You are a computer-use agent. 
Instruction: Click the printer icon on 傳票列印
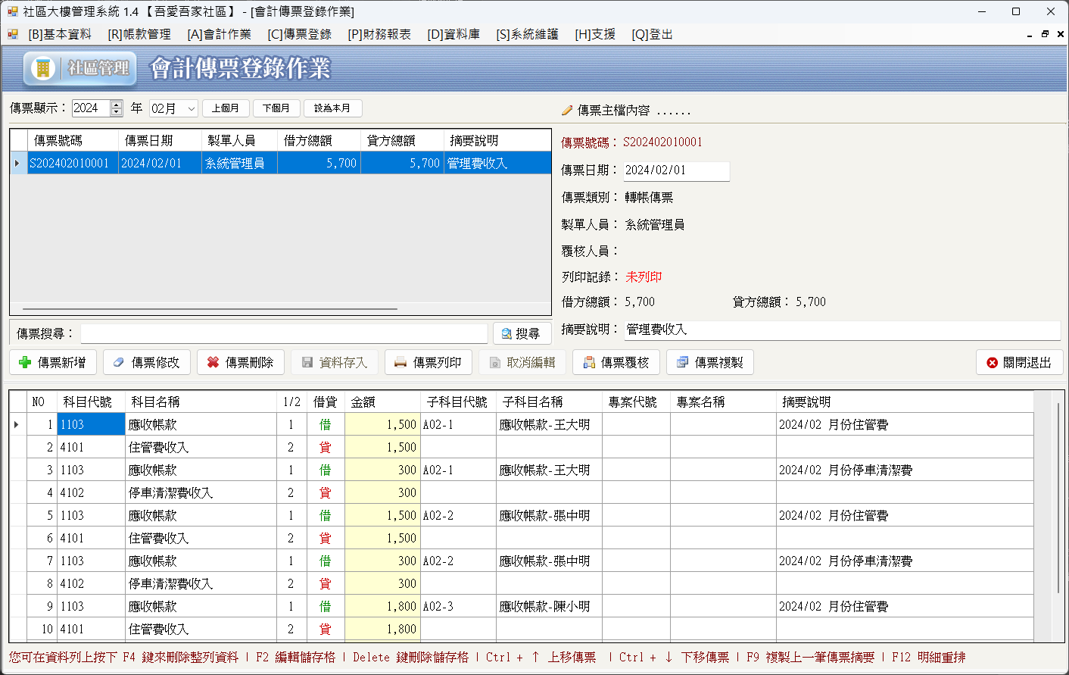pos(400,363)
